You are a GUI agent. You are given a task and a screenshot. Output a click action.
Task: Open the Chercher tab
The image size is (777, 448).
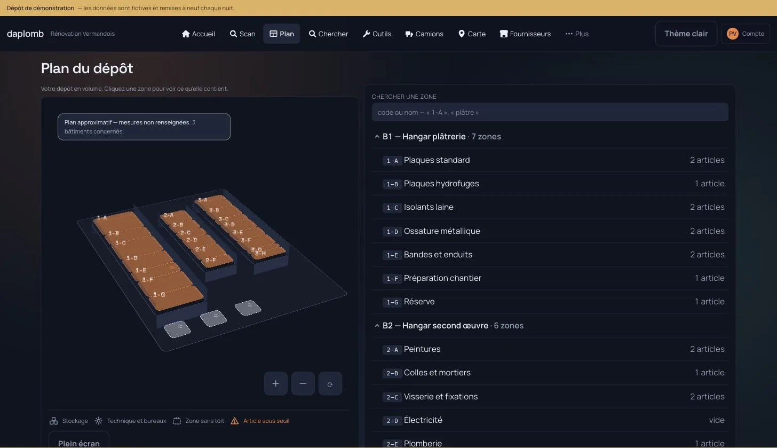[x=328, y=34]
